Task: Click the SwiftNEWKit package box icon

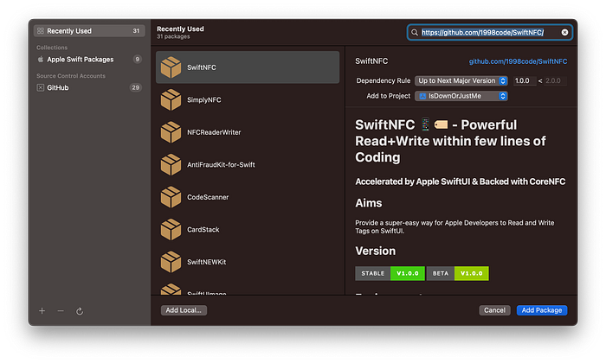Action: point(171,262)
